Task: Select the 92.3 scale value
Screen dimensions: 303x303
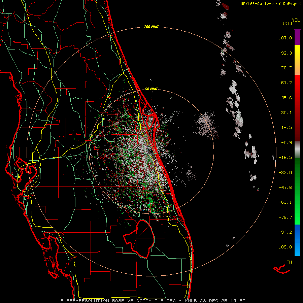Action: (287, 53)
